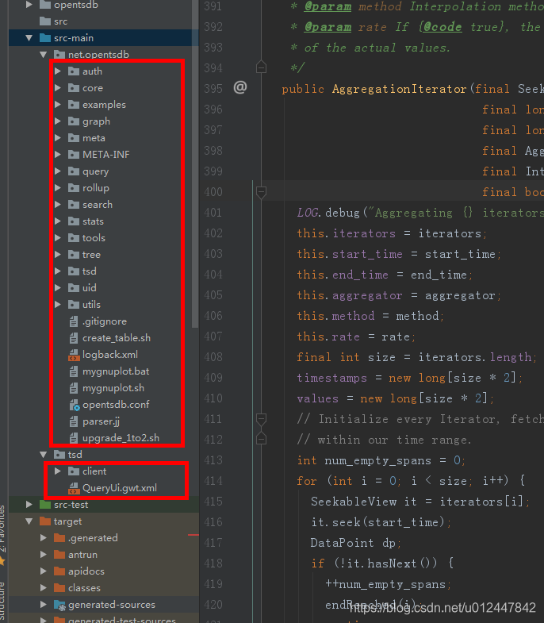Image resolution: width=544 pixels, height=623 pixels.
Task: Click the upgrade_1to2.sh file icon
Action: [74, 438]
